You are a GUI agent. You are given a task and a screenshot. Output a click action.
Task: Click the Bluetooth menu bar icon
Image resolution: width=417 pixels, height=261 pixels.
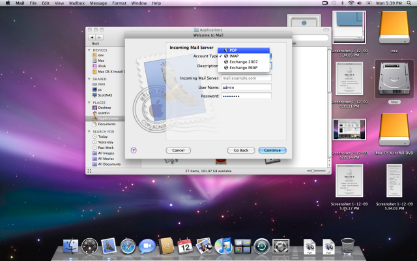[343, 3]
